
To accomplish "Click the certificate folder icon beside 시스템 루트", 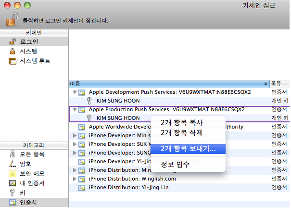I will (x=13, y=61).
